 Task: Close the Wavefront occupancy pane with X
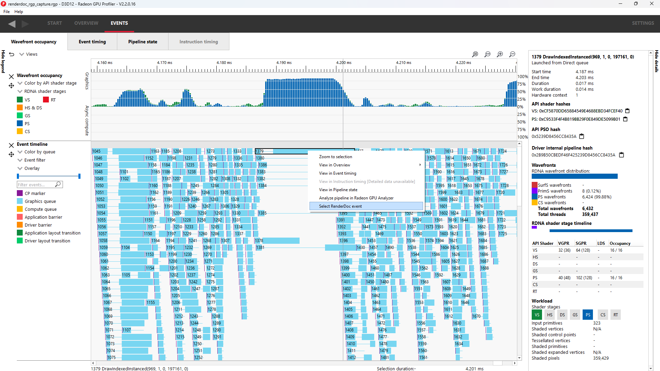pyautogui.click(x=11, y=76)
